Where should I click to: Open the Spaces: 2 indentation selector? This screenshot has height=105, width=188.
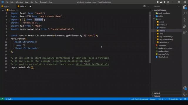click(153, 99)
